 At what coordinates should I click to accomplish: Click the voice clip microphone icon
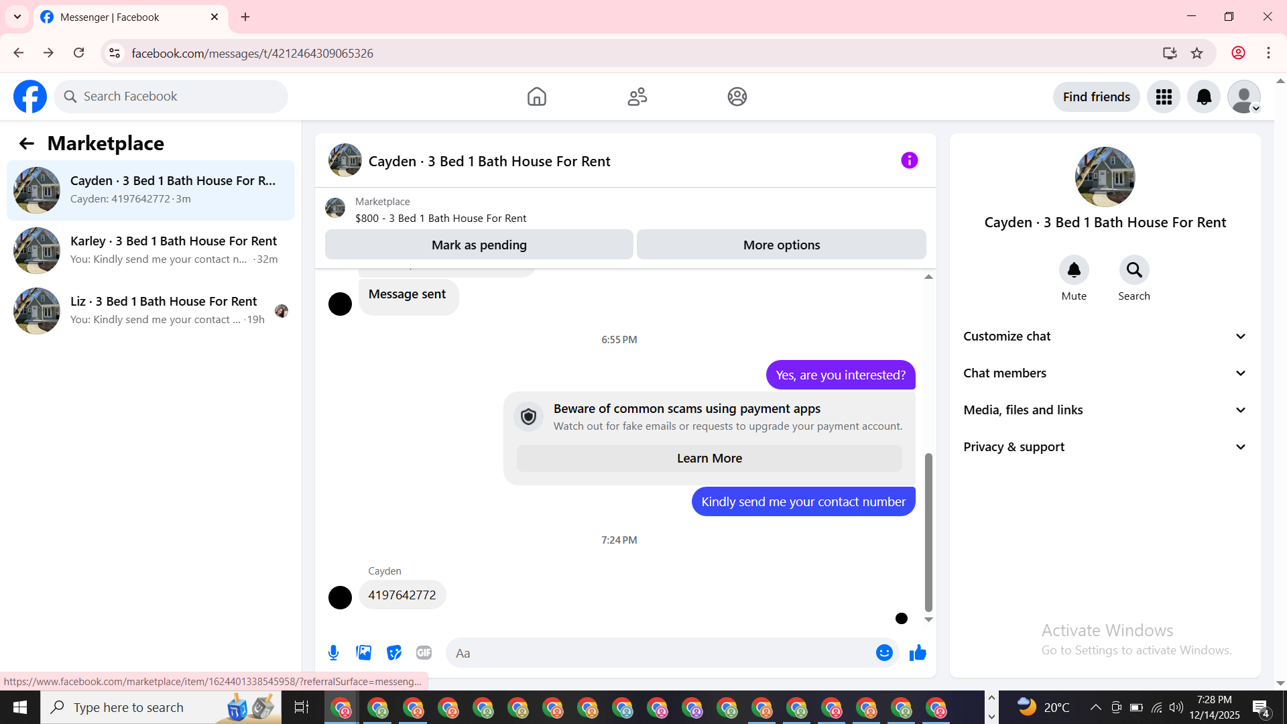pyautogui.click(x=333, y=653)
